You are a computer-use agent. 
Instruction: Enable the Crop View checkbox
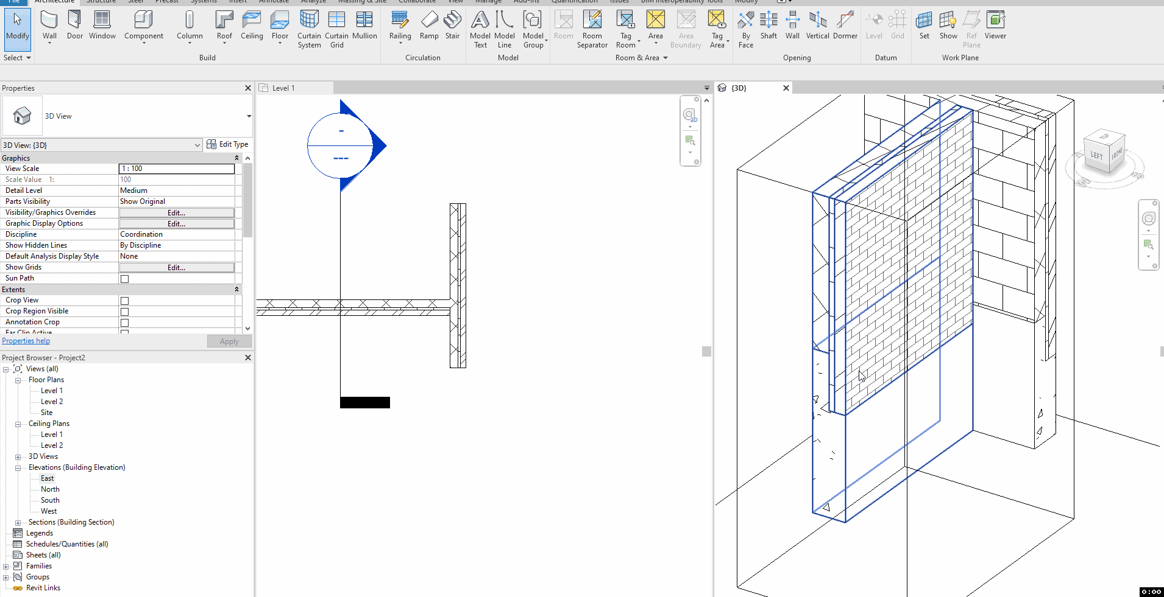pyautogui.click(x=124, y=300)
